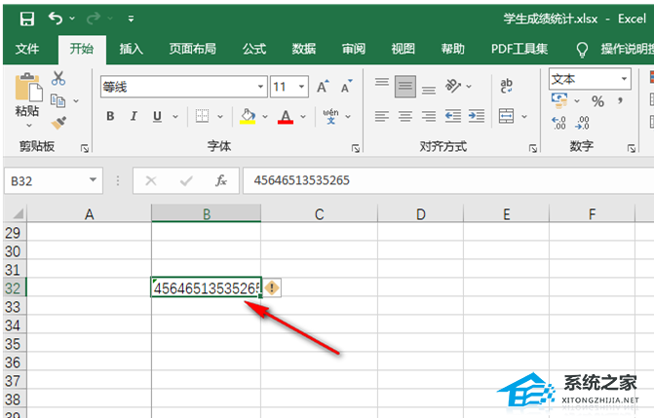This screenshot has width=654, height=418.
Task: Open the PDF工具集 tab
Action: tap(519, 50)
